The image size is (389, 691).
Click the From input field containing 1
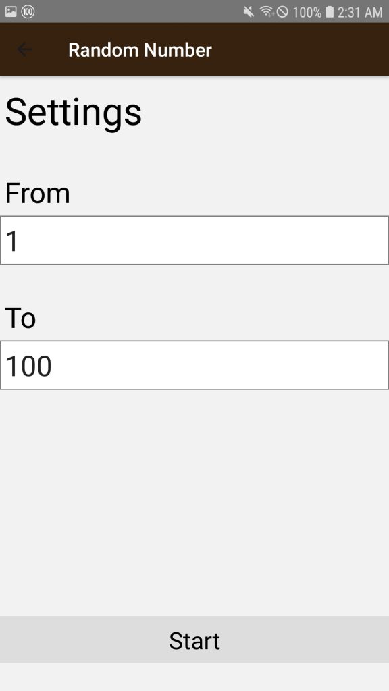(x=194, y=240)
